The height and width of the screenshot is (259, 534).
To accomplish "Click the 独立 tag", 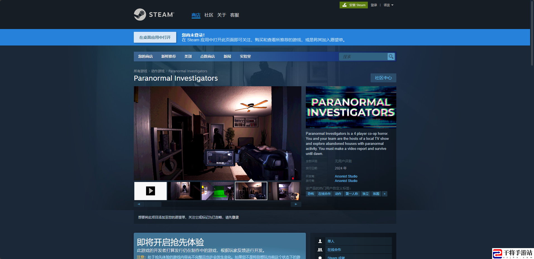I will coord(366,194).
